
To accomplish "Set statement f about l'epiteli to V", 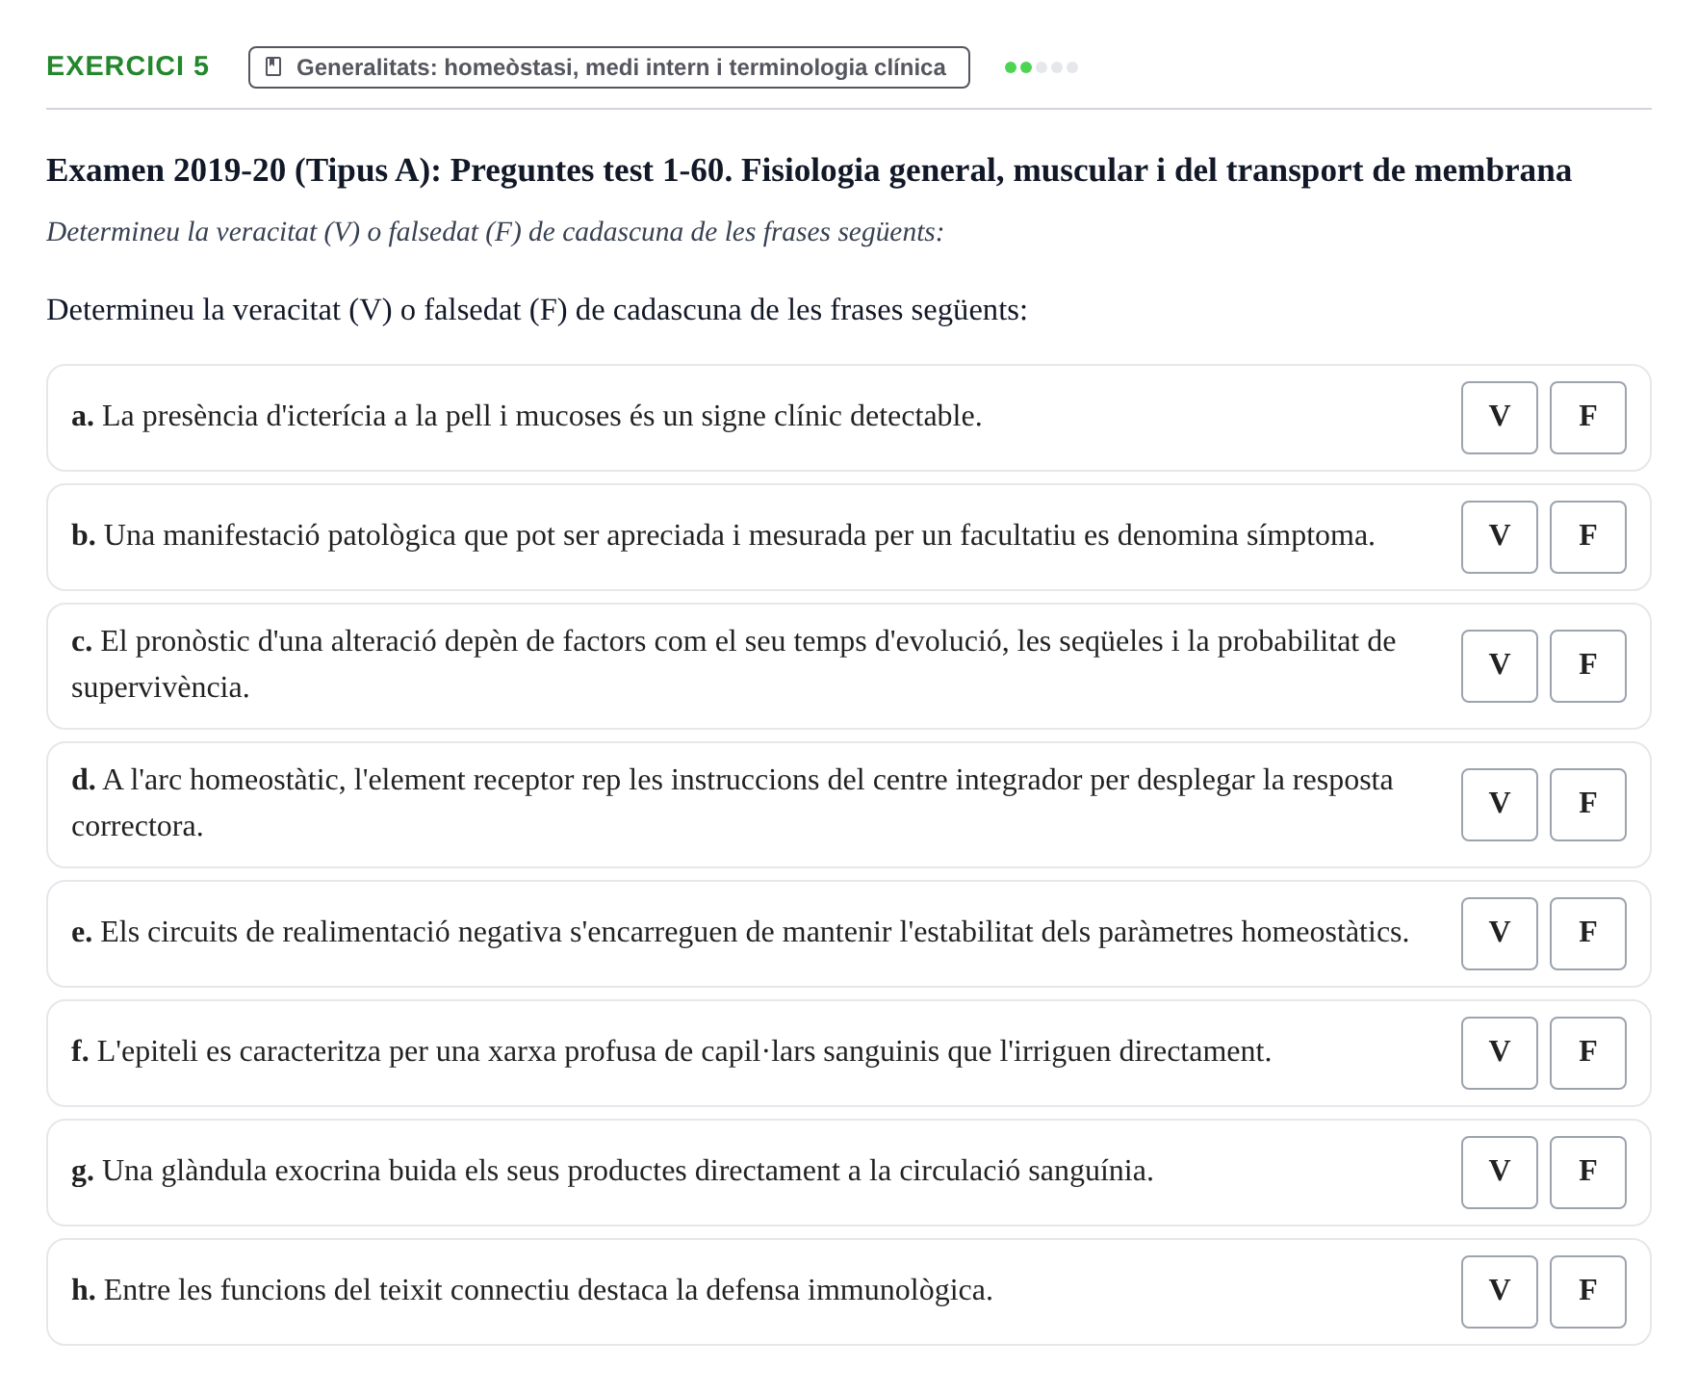I will [1499, 1053].
